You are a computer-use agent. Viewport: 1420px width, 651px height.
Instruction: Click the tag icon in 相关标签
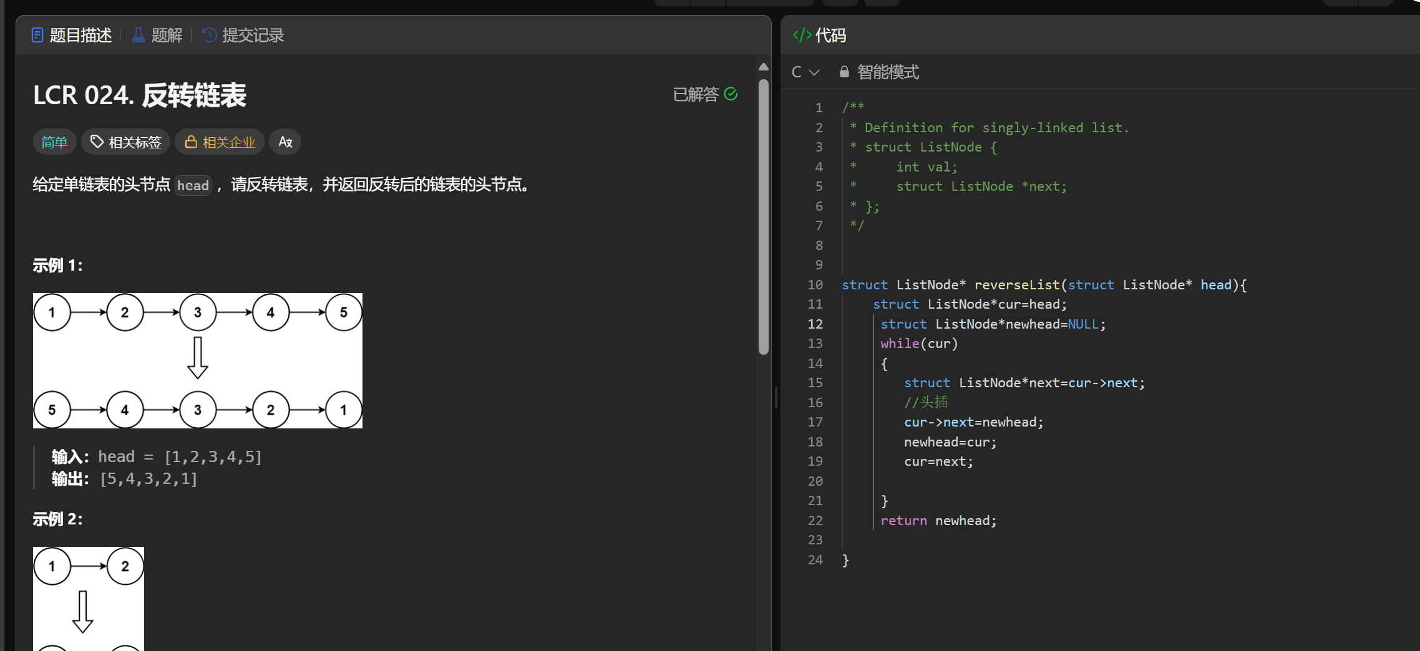(97, 142)
